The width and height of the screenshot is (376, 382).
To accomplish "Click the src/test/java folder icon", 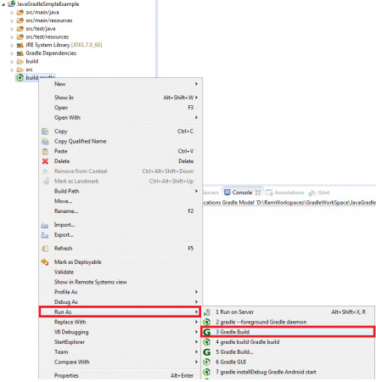I will [x=20, y=29].
